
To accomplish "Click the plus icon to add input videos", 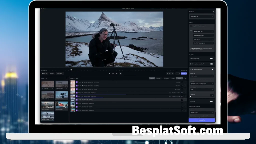I will point(67,78).
